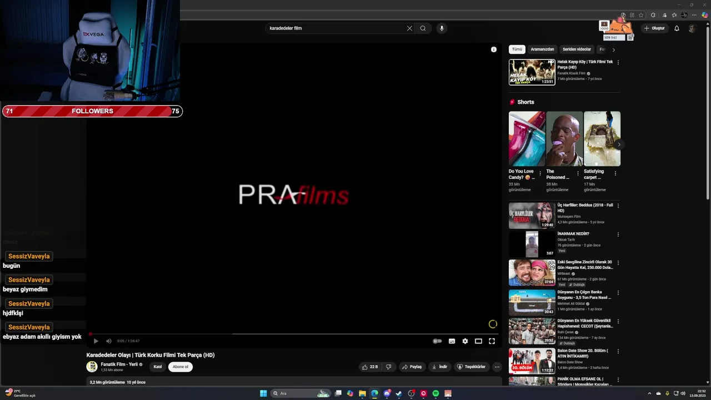Image resolution: width=711 pixels, height=400 pixels.
Task: Click the taskbar Ara search box
Action: 301,393
